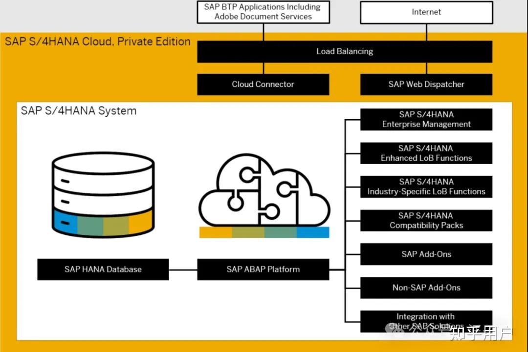Click the Non-SAP Add-Ons block
The height and width of the screenshot is (352, 528).
(426, 288)
